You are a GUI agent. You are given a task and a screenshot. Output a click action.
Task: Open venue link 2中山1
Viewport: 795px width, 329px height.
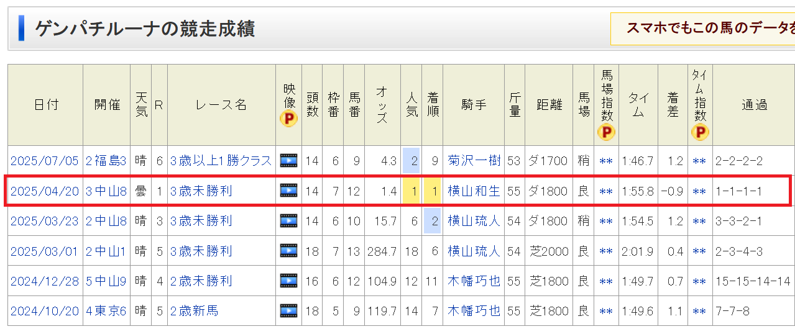106,251
